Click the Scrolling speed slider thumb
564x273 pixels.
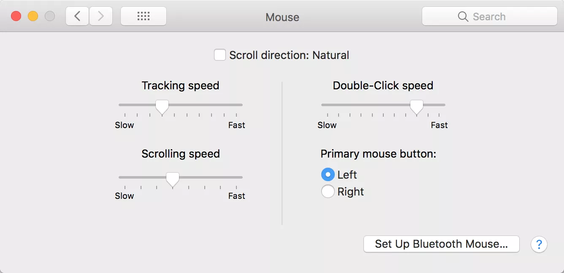click(x=172, y=179)
